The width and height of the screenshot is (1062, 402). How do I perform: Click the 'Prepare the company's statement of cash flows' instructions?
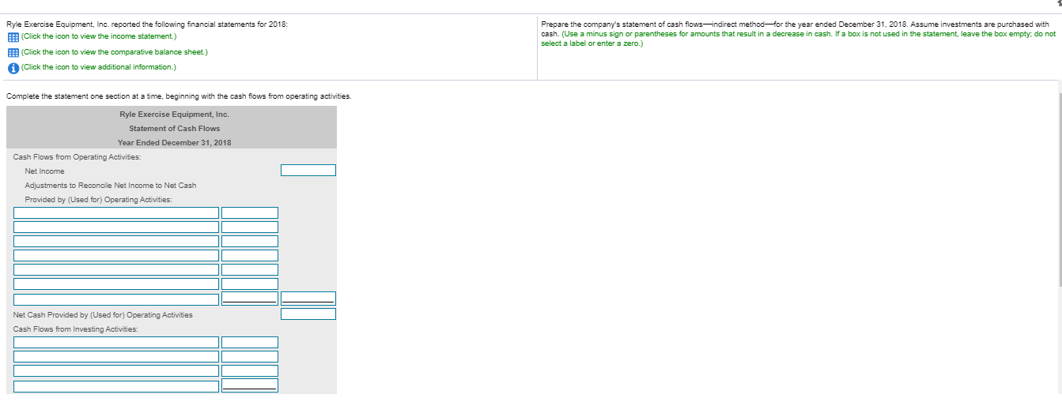tap(798, 34)
